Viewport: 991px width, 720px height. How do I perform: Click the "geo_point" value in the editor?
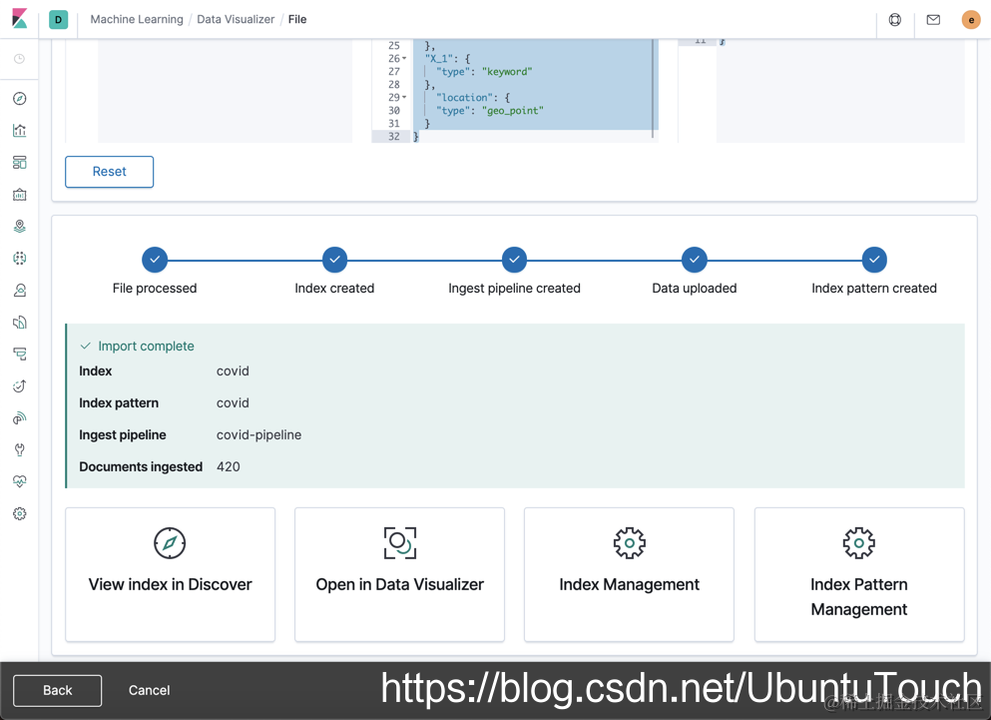513,110
